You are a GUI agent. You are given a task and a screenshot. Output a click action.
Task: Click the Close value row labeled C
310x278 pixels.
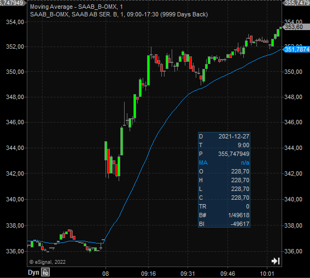[224, 198]
